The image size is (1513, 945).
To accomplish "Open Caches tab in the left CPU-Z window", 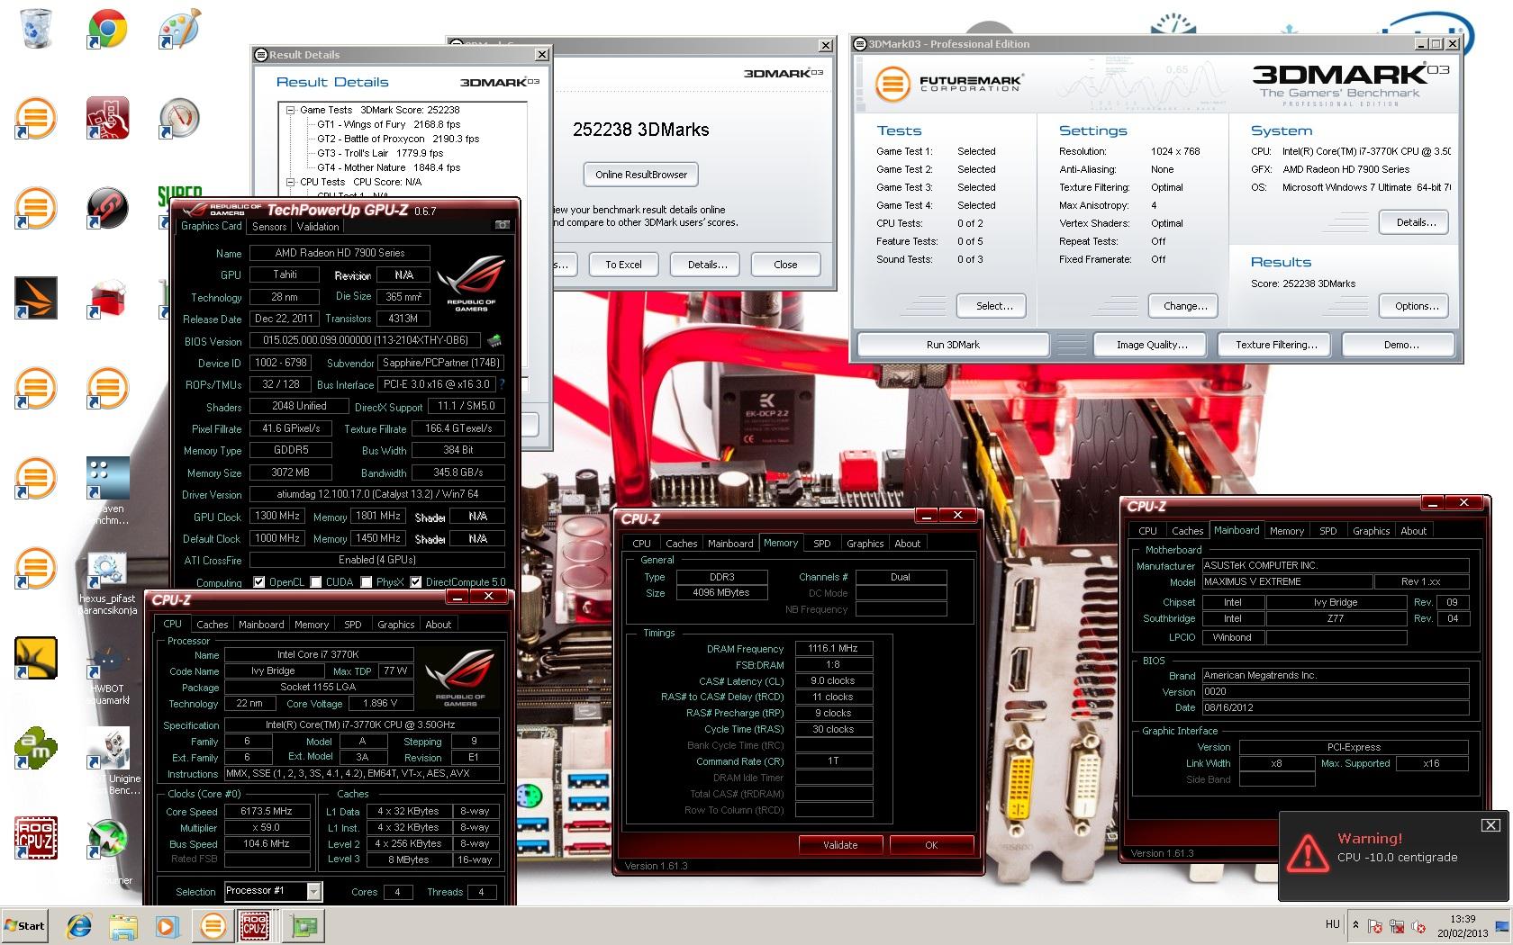I will click(x=213, y=624).
